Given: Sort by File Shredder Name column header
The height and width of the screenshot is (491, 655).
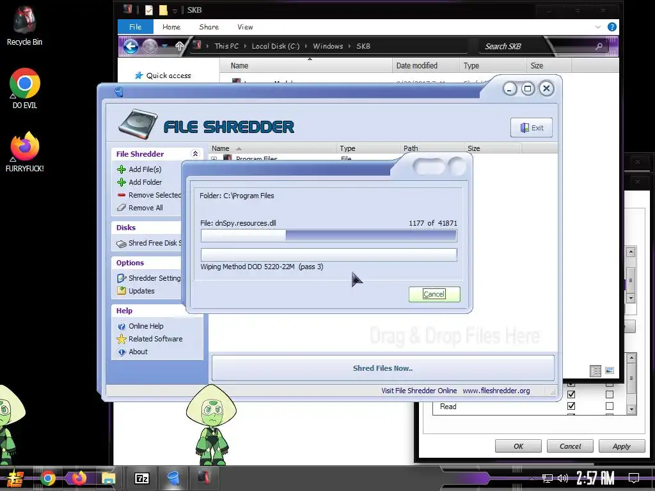Looking at the screenshot, I should pos(272,148).
